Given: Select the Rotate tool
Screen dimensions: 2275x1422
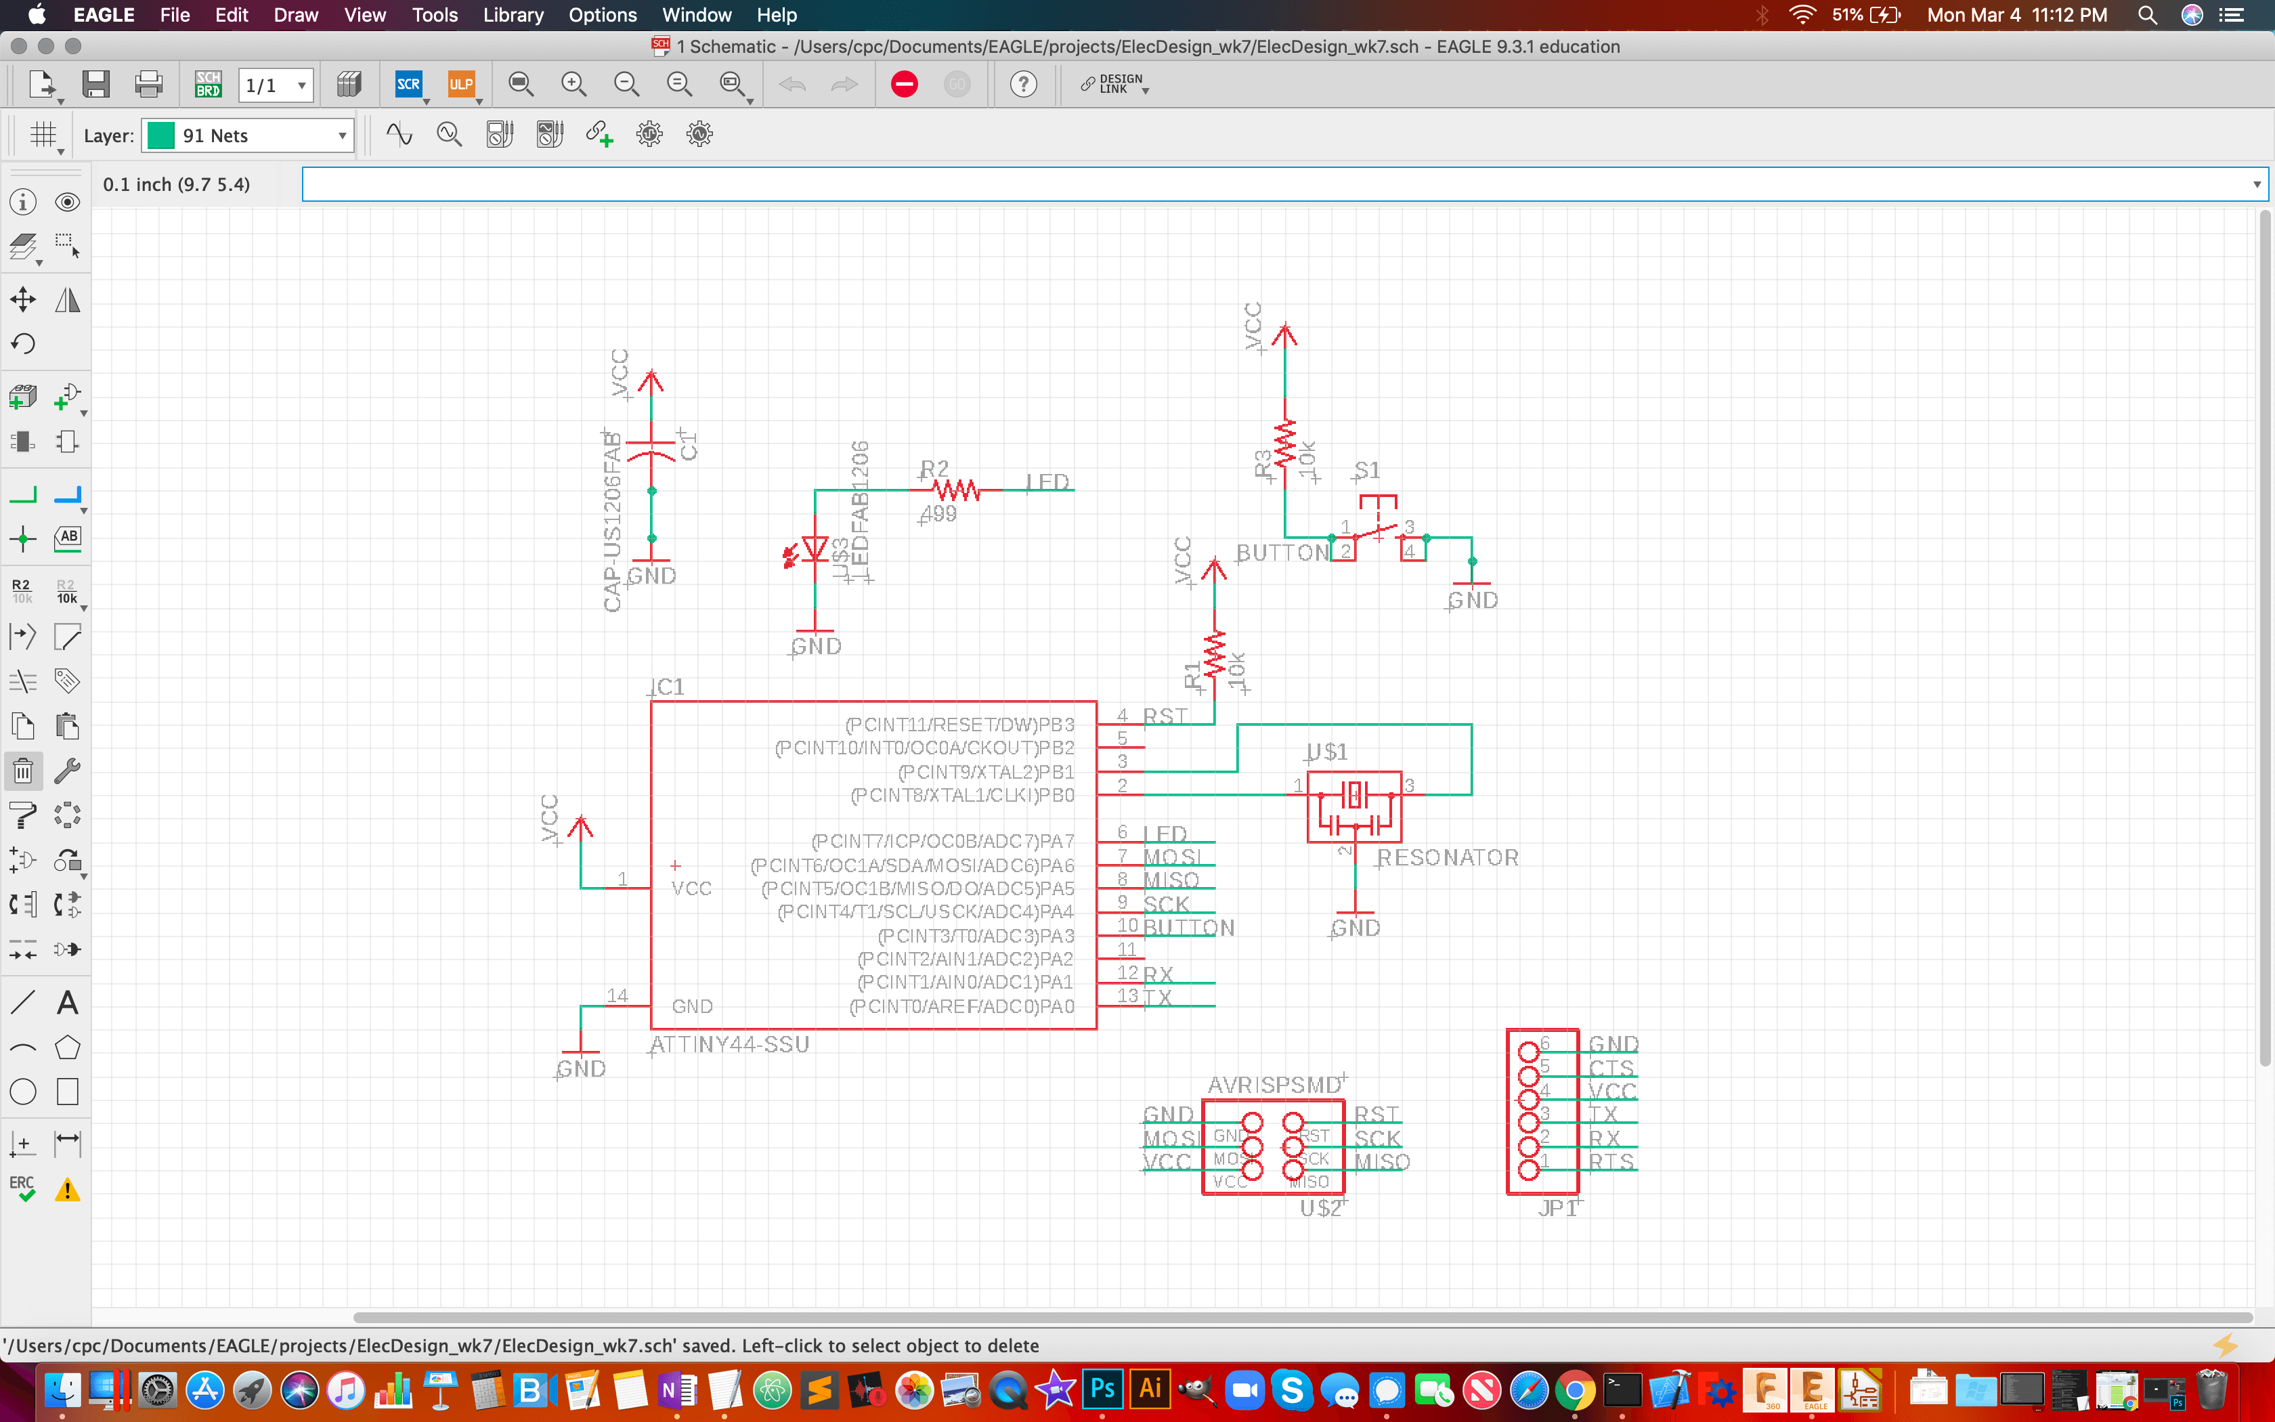Looking at the screenshot, I should (x=22, y=343).
